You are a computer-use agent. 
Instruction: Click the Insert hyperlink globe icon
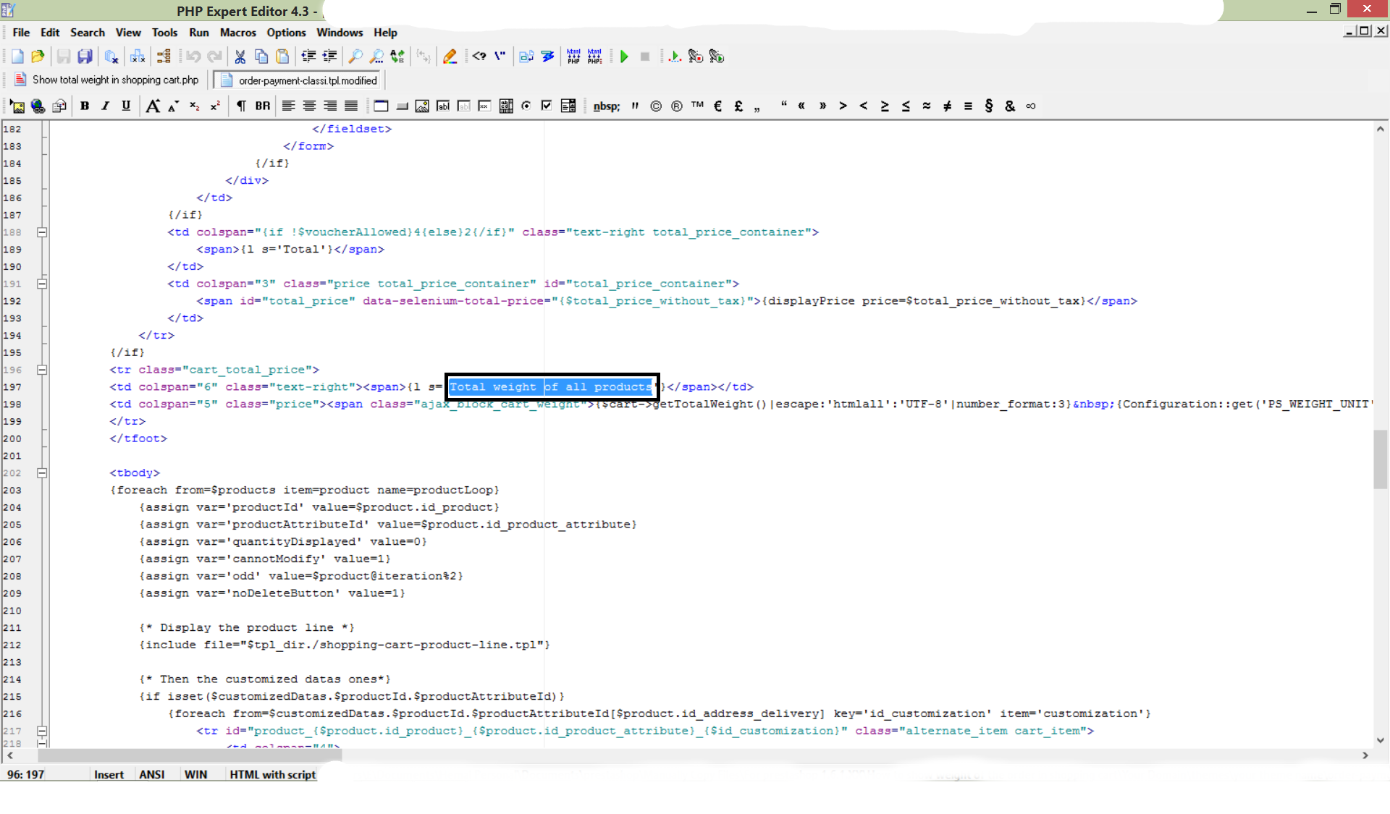[x=38, y=106]
